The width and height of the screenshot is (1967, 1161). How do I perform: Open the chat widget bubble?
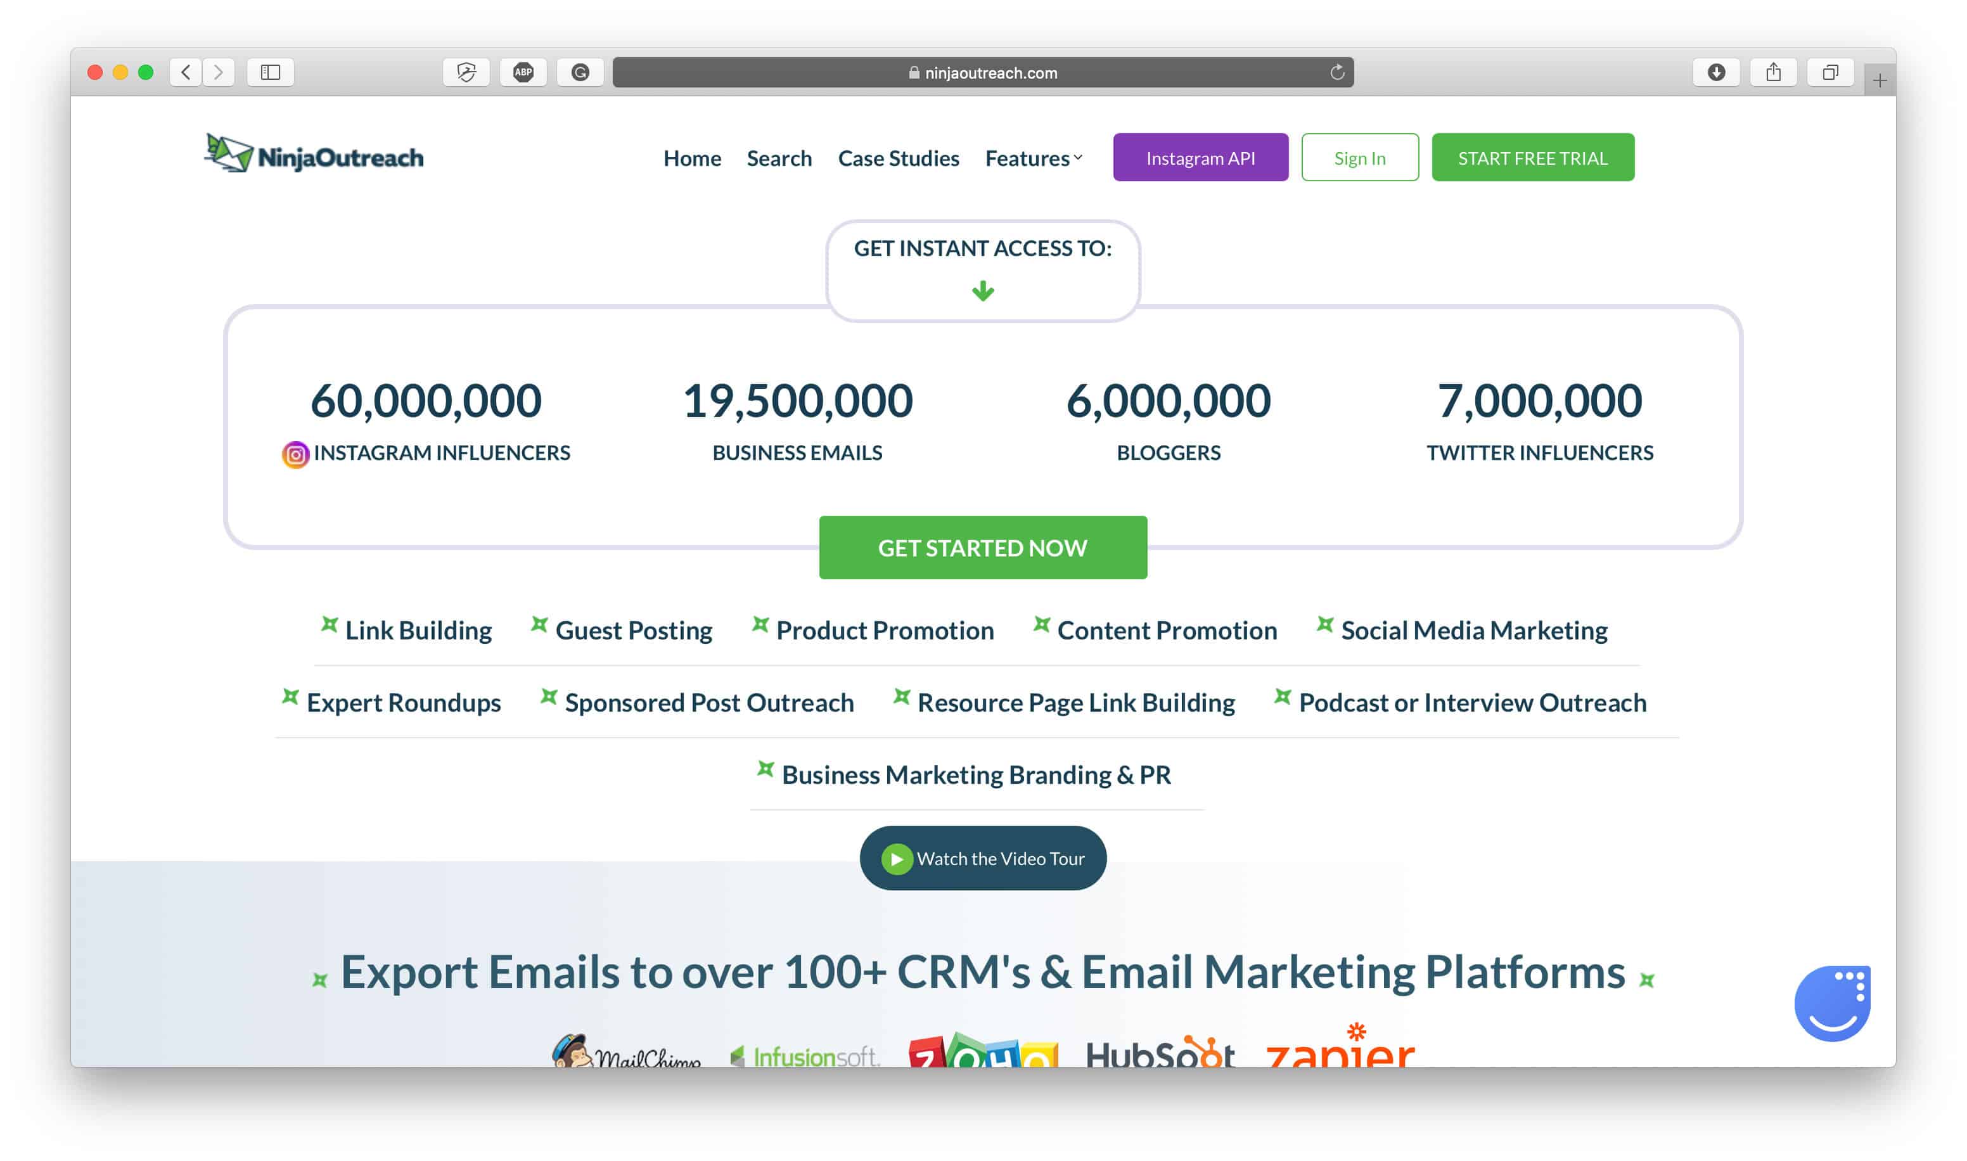(x=1831, y=1004)
